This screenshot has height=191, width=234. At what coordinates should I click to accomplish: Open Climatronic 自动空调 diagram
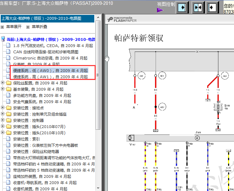50,58
